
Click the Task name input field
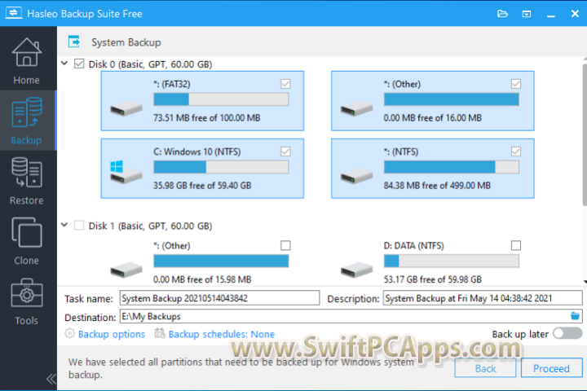(219, 298)
